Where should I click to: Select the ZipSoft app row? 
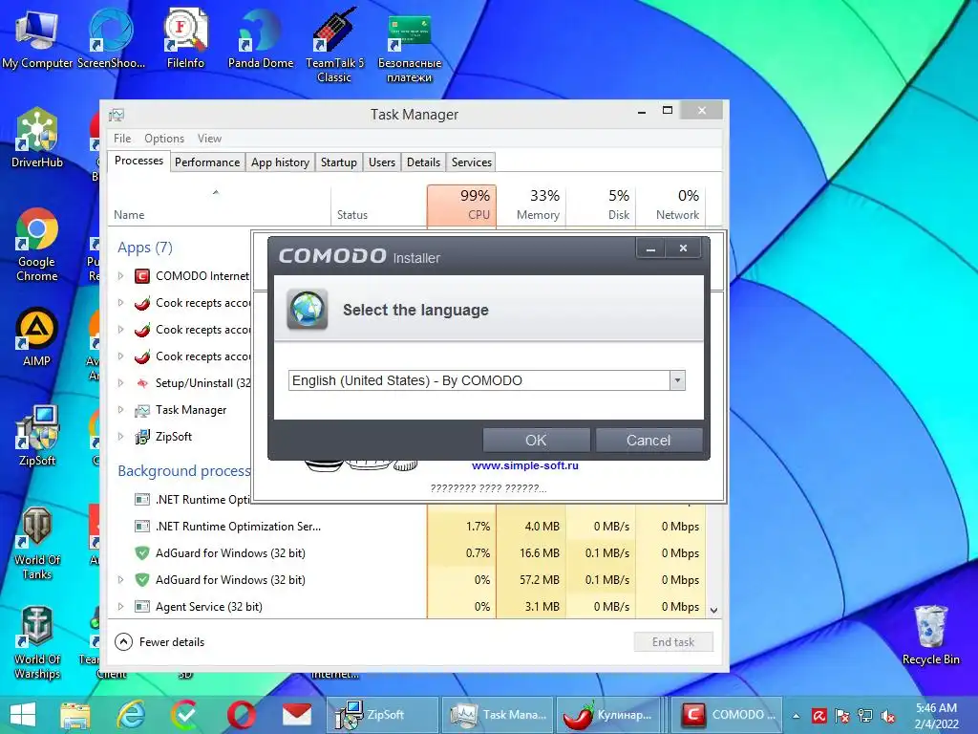point(181,437)
